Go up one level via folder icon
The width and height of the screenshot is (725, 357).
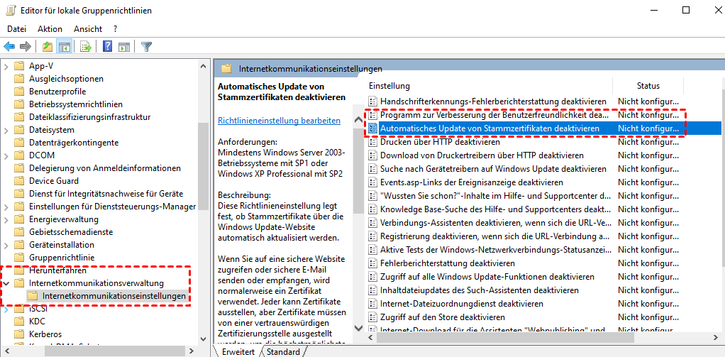[48, 47]
